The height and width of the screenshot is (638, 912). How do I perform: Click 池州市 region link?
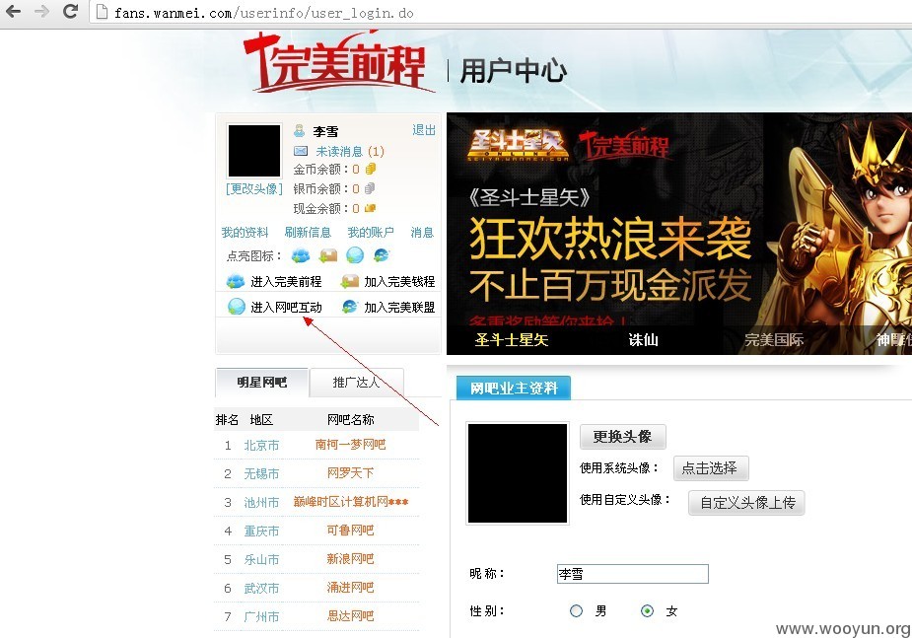point(261,502)
